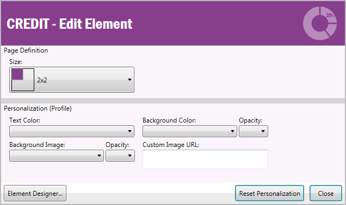Click the Text Color label
The width and height of the screenshot is (346, 205).
(x=24, y=120)
